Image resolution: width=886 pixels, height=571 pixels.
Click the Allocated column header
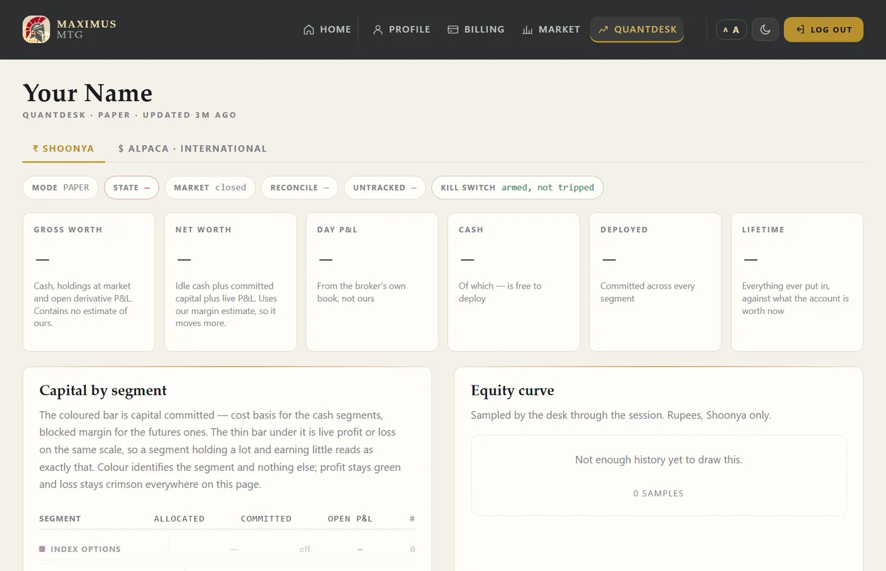click(x=179, y=518)
